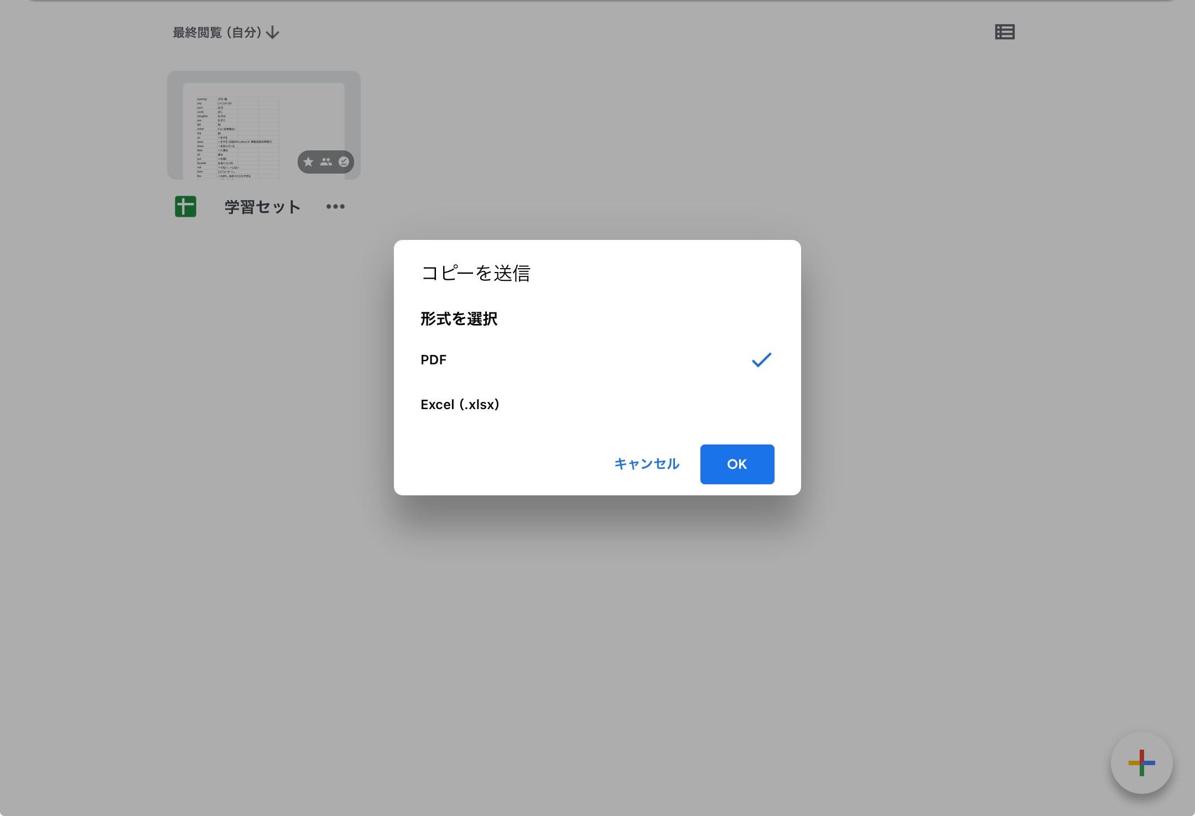
Task: Click the 学習セット file name
Action: click(262, 207)
